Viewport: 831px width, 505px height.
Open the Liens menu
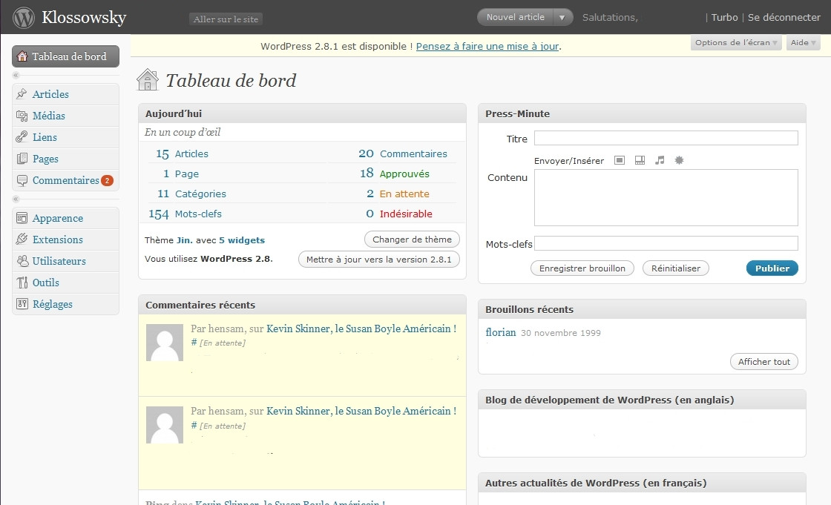[66, 137]
